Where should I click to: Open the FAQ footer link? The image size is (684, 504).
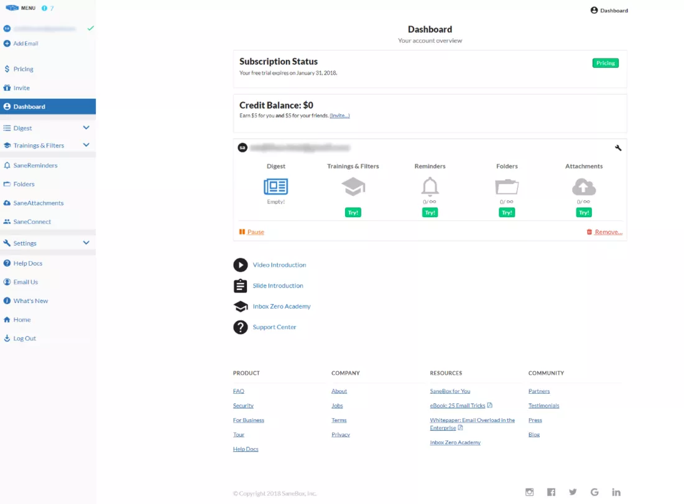click(x=239, y=391)
